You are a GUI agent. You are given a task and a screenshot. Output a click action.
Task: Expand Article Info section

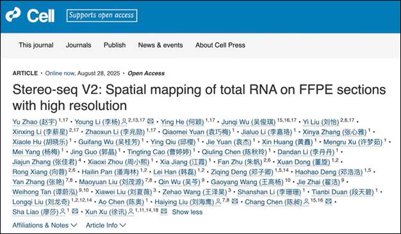[106, 225]
